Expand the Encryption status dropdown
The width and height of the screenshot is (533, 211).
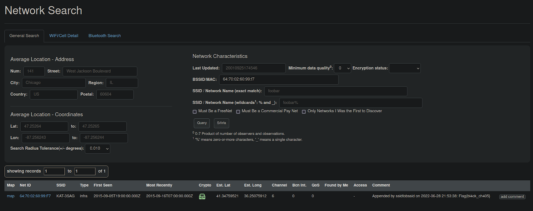(405, 68)
